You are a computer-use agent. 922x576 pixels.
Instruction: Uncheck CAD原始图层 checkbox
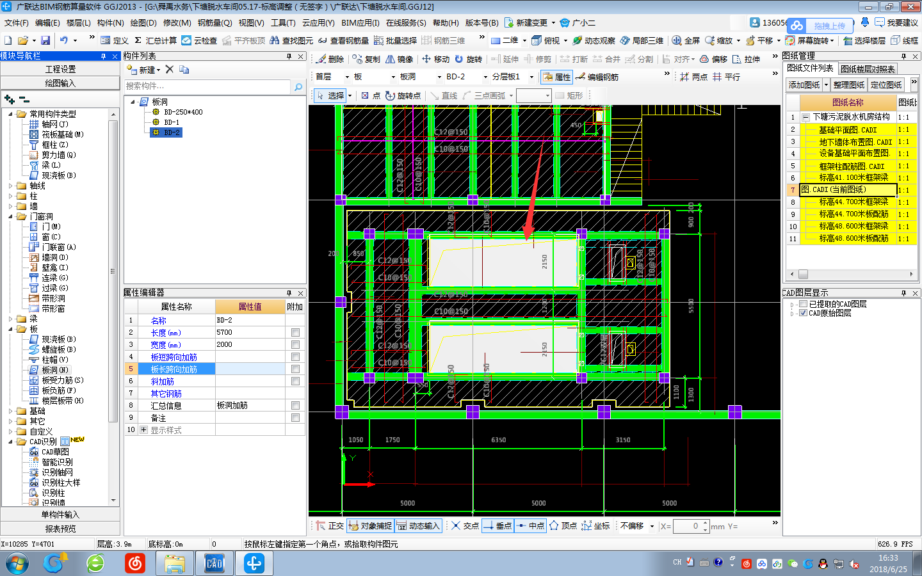803,313
